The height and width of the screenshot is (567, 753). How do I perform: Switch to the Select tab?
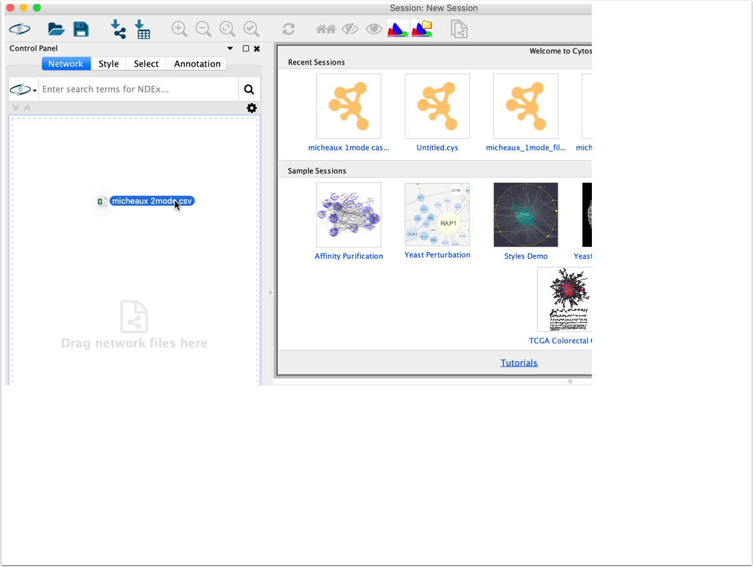coord(146,64)
